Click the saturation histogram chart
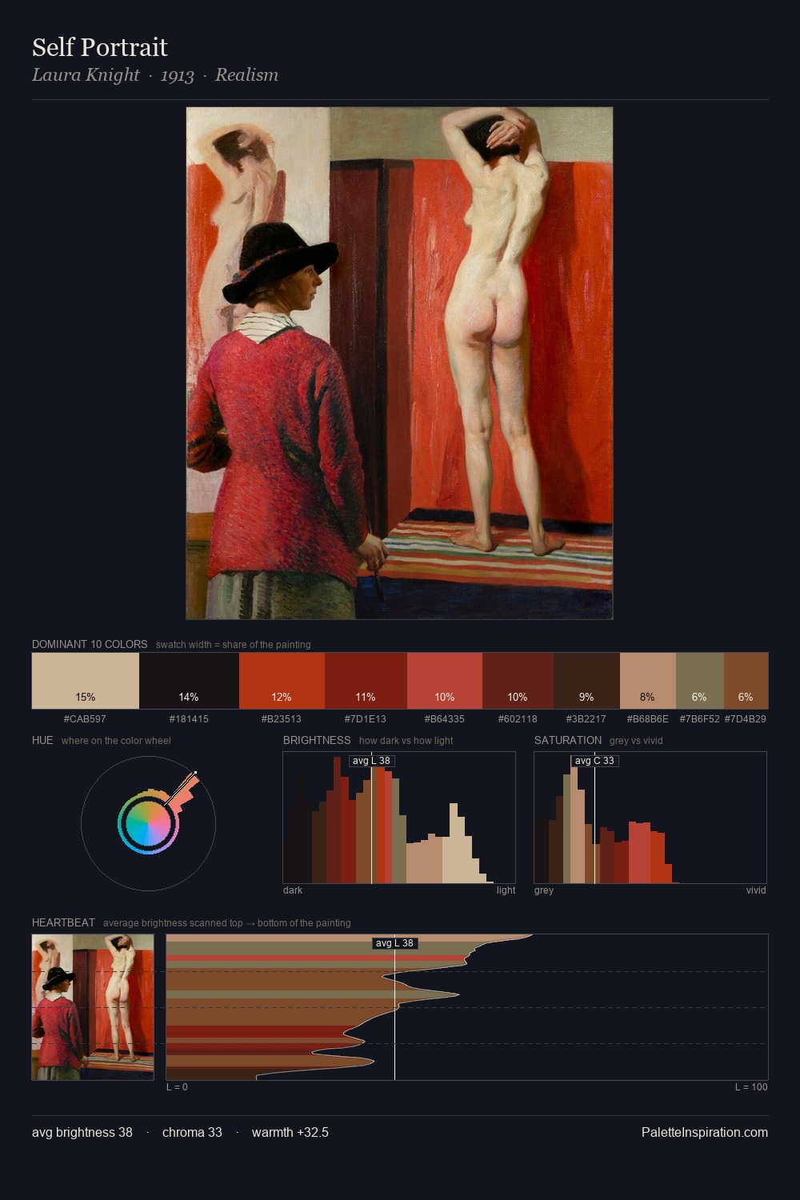Viewport: 800px width, 1200px height. click(x=650, y=818)
